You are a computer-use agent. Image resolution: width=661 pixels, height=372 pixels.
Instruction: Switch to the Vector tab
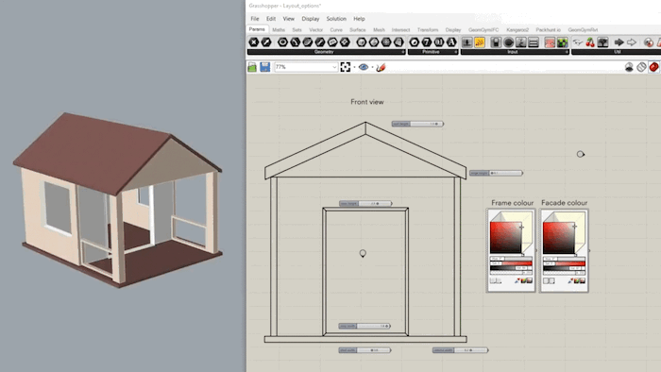315,30
